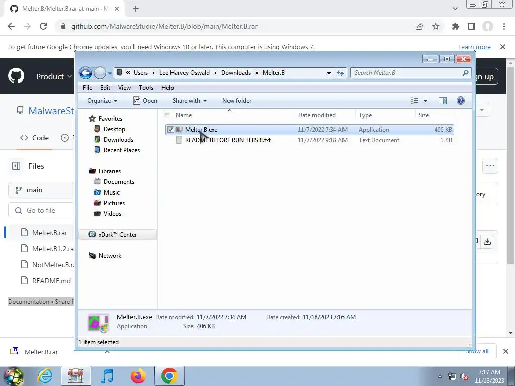The image size is (515, 386).
Task: Open a new Chrome tab
Action: pyautogui.click(x=136, y=9)
